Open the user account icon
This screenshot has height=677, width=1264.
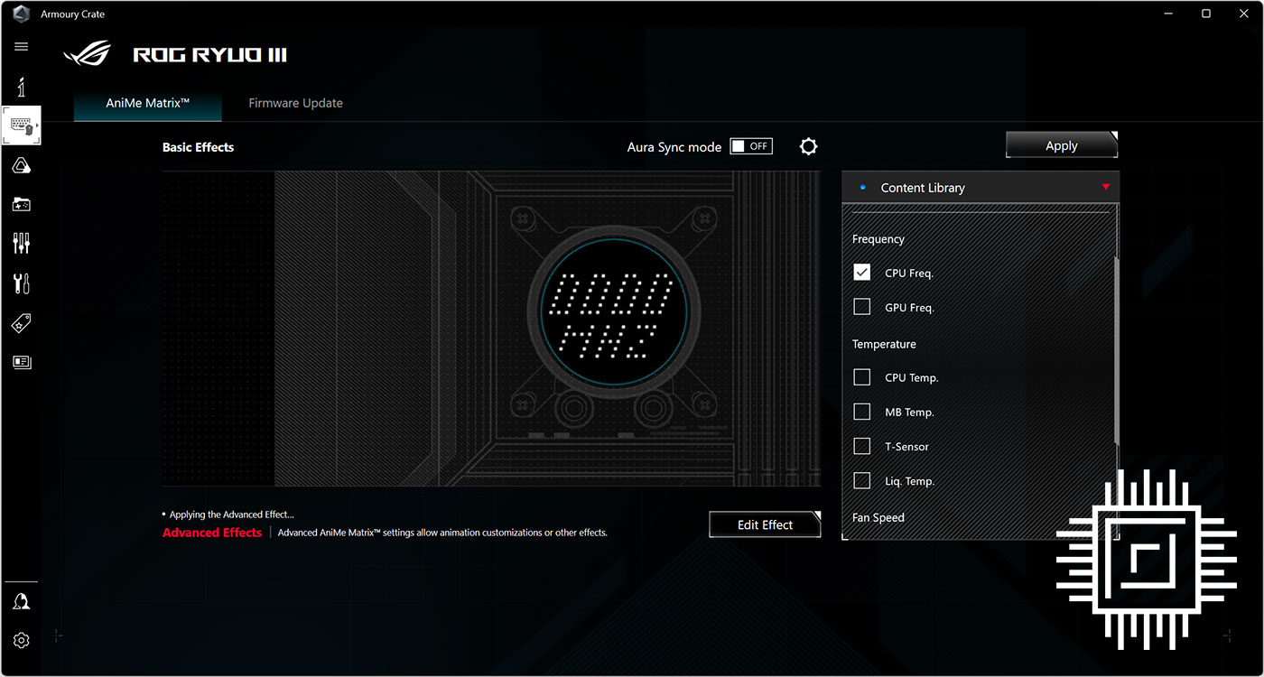tap(21, 600)
